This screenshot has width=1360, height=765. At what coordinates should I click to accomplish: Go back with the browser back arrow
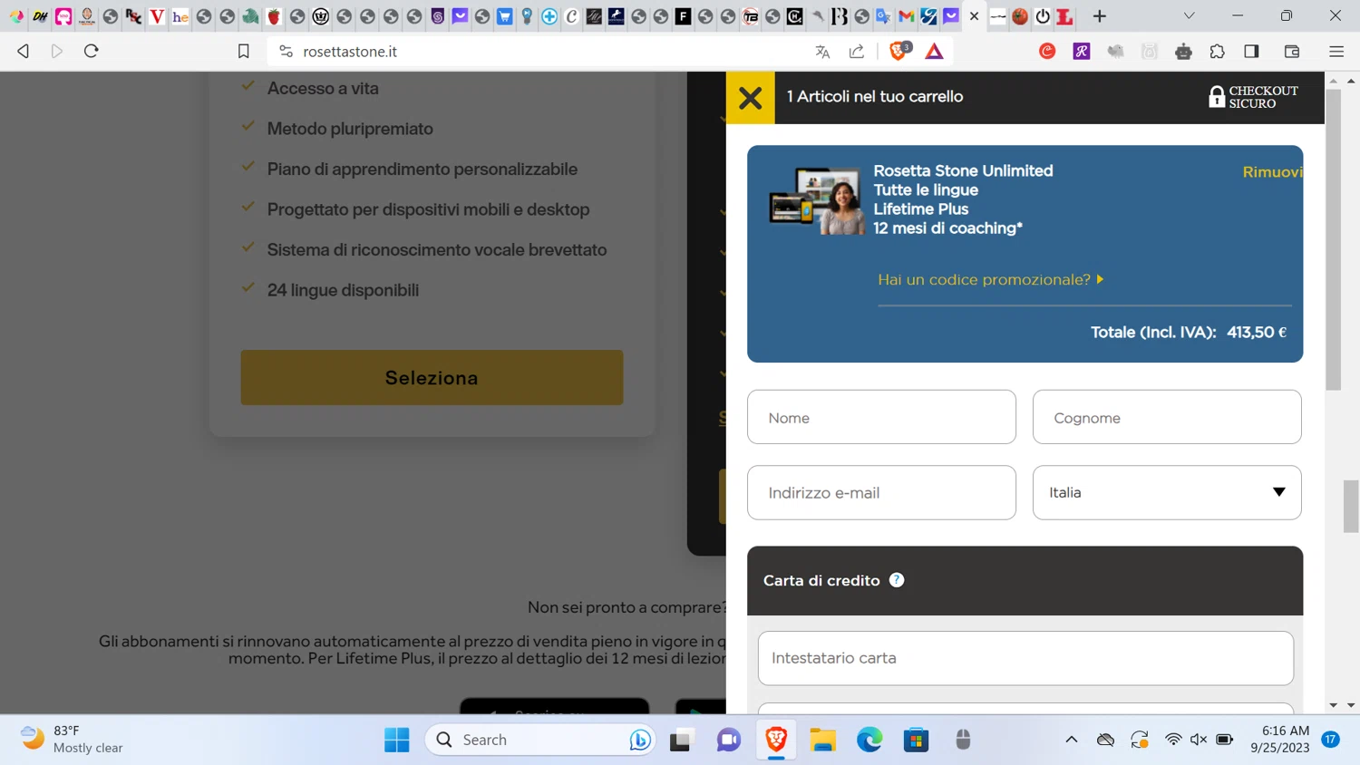pos(24,52)
